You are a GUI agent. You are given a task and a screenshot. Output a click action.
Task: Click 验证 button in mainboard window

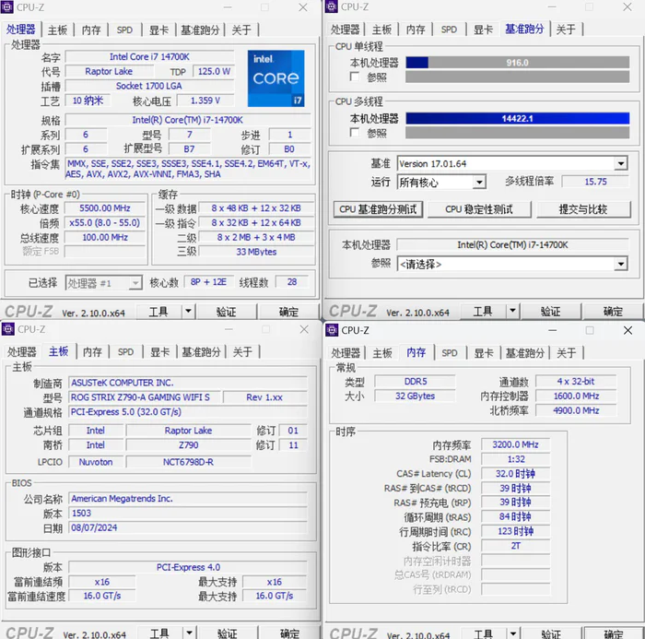[227, 633]
